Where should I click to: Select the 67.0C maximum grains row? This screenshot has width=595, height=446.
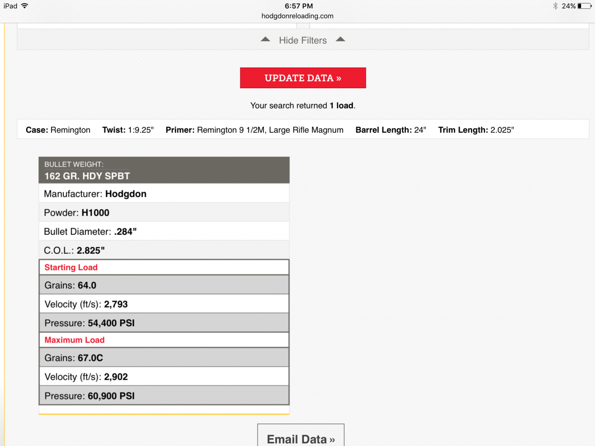164,358
